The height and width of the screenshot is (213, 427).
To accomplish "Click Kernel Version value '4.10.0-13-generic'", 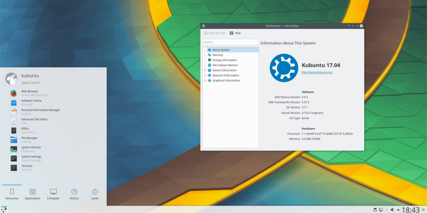I will click(x=313, y=113).
